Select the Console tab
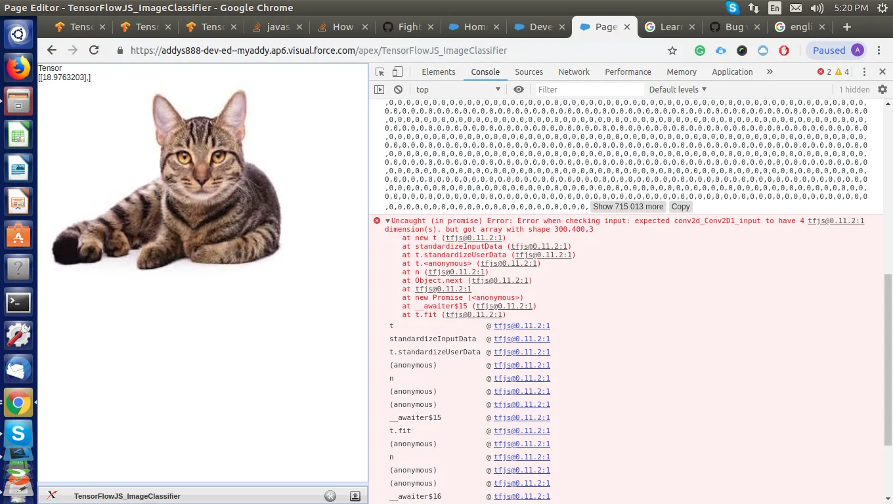The height and width of the screenshot is (504, 893). click(x=485, y=72)
